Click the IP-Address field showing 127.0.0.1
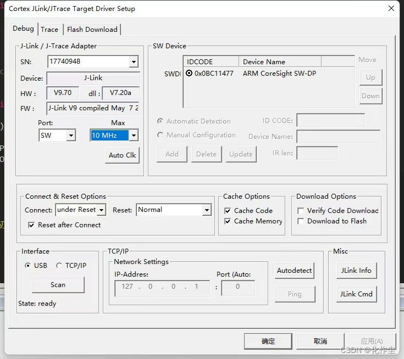This screenshot has height=359, width=404. pyautogui.click(x=162, y=288)
